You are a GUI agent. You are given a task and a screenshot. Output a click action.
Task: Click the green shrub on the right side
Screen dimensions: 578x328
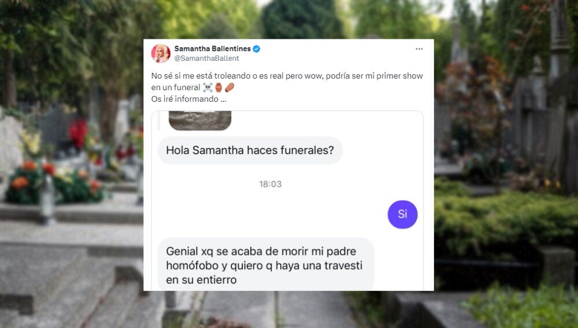[505, 222]
